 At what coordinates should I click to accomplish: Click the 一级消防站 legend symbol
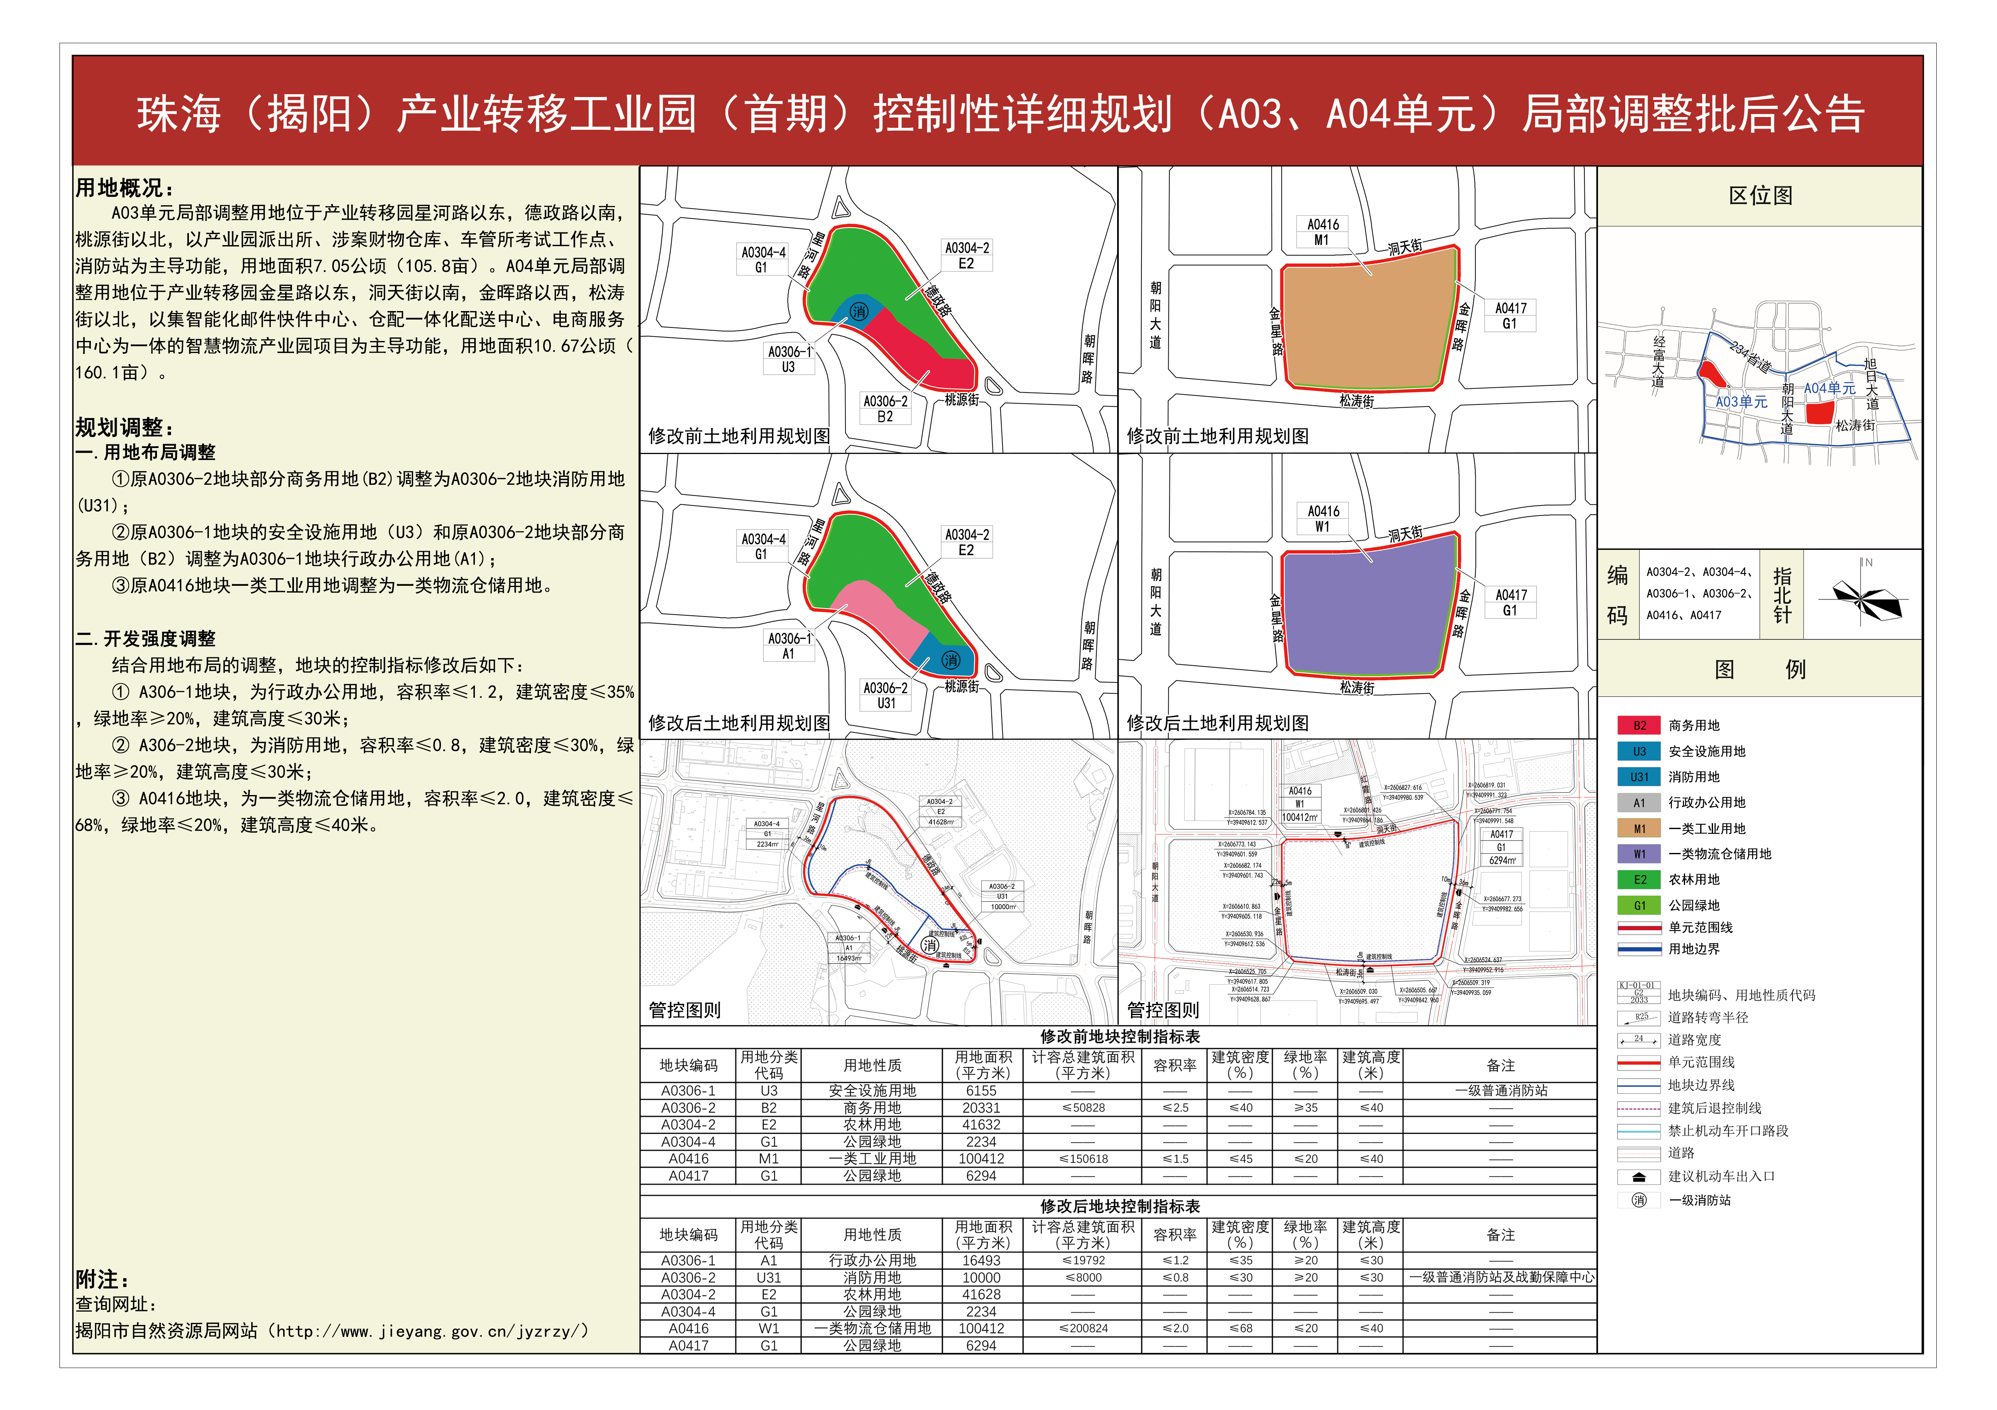coord(1639,1200)
